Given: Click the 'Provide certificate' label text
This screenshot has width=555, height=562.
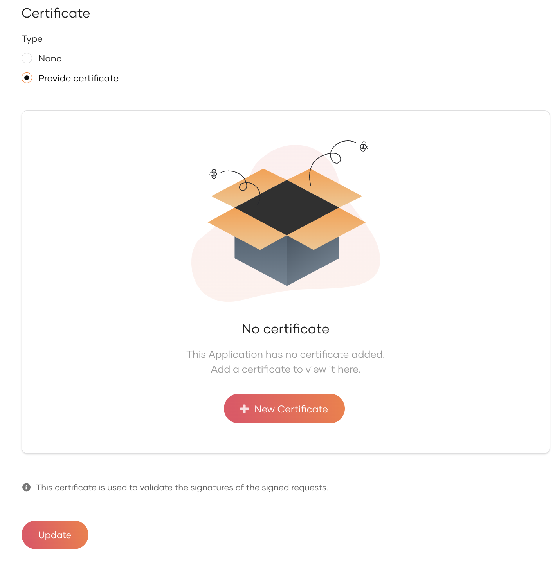Looking at the screenshot, I should (78, 78).
